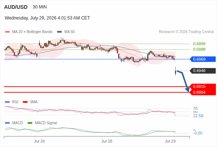Click the MACD Signal green legend swatch
The height and width of the screenshot is (147, 217).
[30, 123]
